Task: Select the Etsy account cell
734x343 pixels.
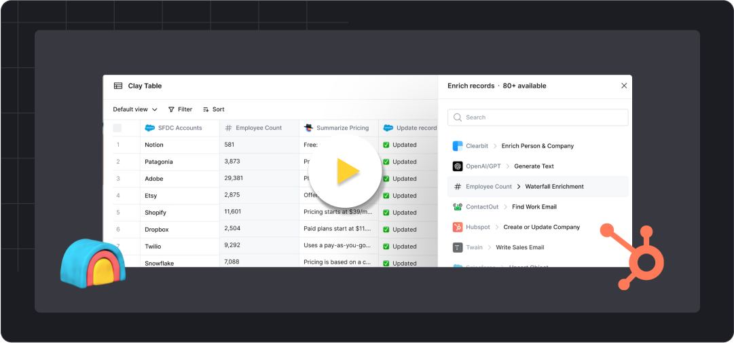Action: tap(179, 196)
